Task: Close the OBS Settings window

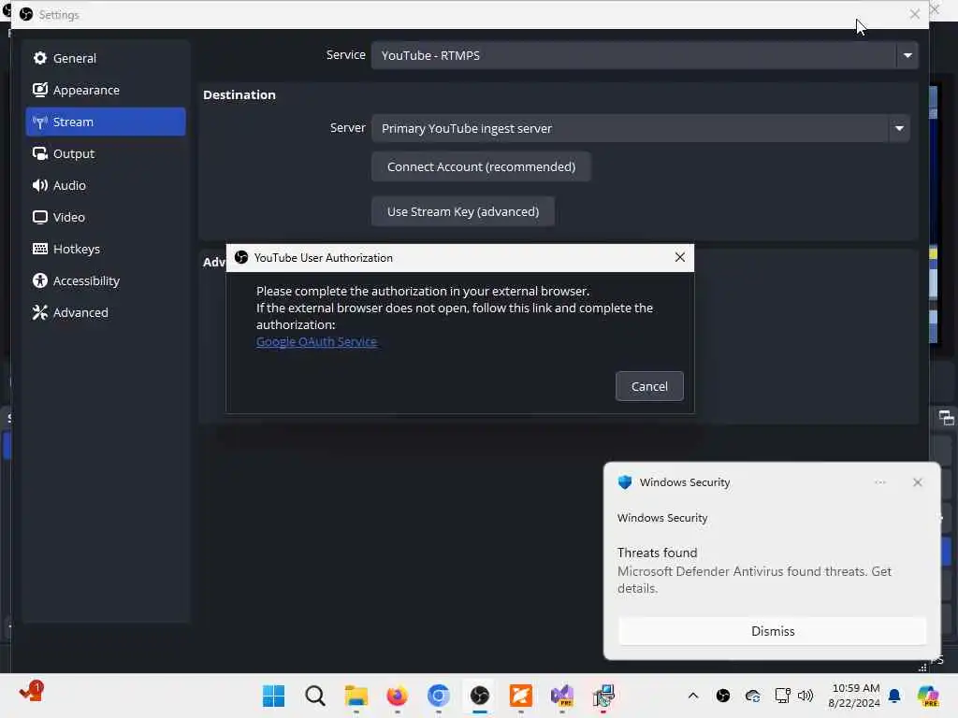Action: click(x=914, y=14)
